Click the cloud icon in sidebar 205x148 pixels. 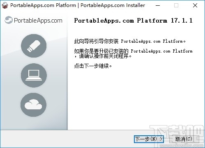[x=33, y=105]
